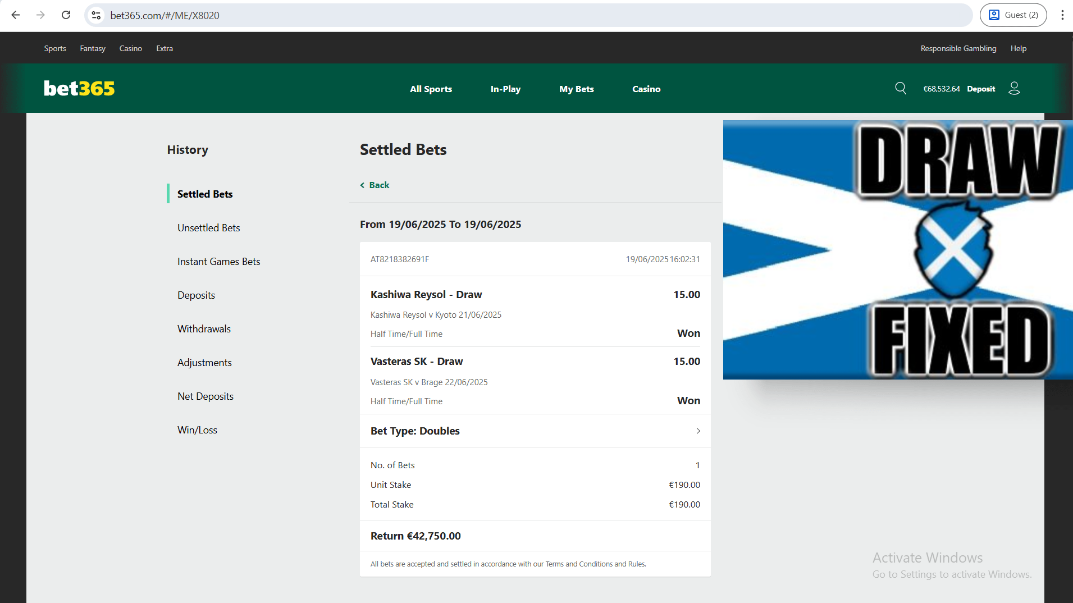
Task: Go back using the browser back arrow
Action: pos(16,15)
